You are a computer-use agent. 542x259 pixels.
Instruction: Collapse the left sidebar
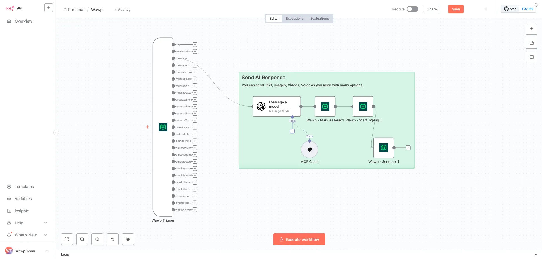click(56, 132)
